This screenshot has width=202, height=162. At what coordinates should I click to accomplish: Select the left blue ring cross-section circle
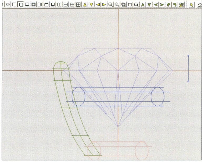point(78,97)
